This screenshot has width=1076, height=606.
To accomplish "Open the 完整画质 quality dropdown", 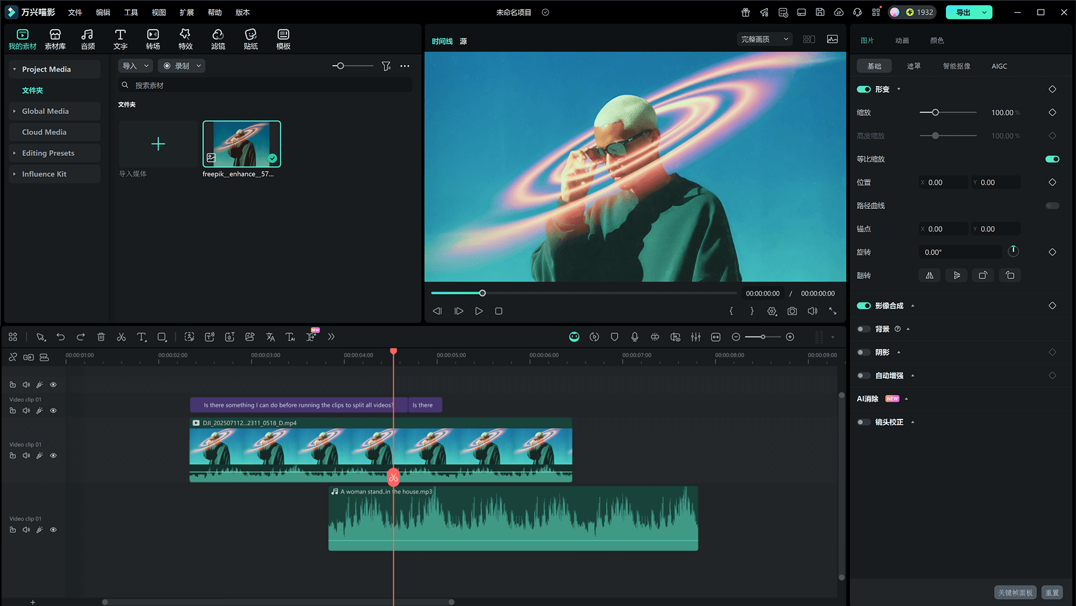I will click(x=764, y=39).
